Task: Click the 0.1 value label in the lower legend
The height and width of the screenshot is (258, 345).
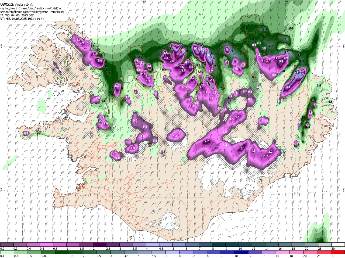Action: click(2, 256)
